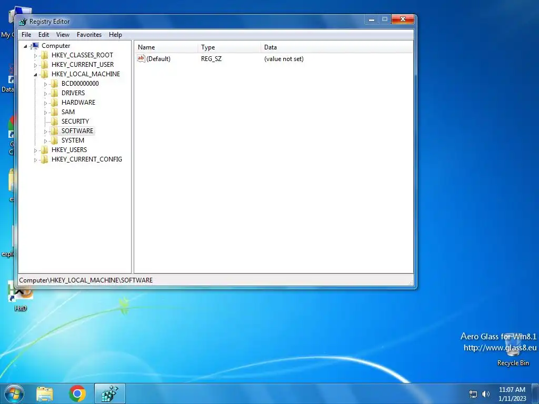Expand HARDWARE key arrow
The height and width of the screenshot is (404, 539).
pos(45,103)
